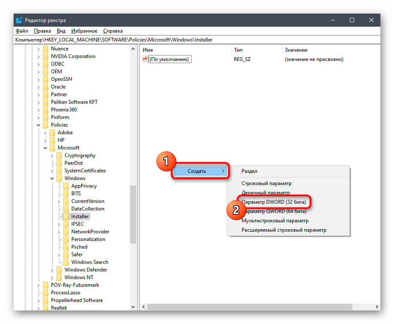Click the Windows Defender folder icon

coord(59,270)
